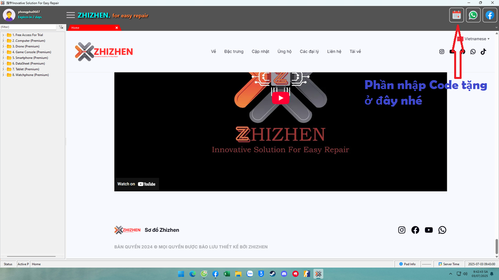Open the Liên hệ menu item
499x280 pixels.
[334, 51]
